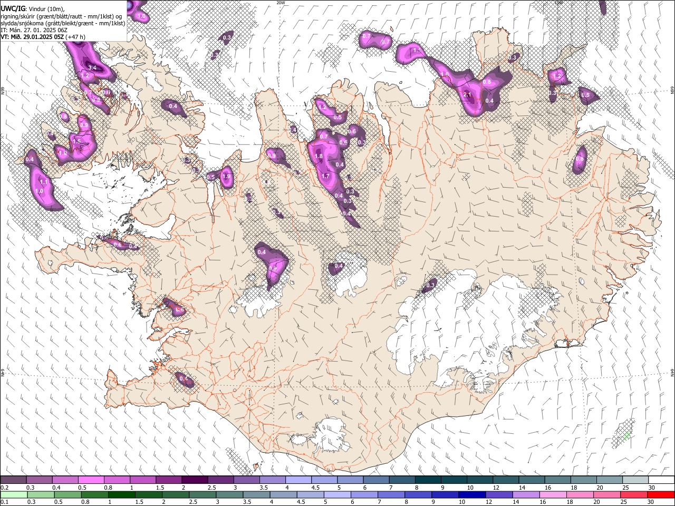The width and height of the screenshot is (675, 506).
Task: Click the 0.8 value beside the 2.1 label
Action: [487, 82]
